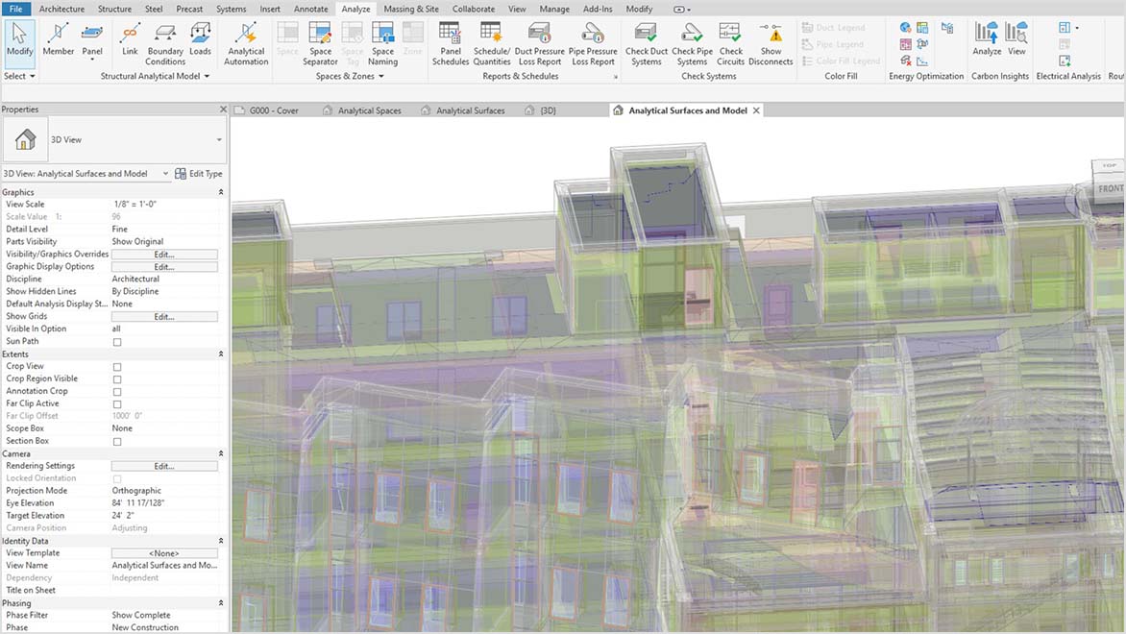Select the Loads tool
This screenshot has height=634, width=1126.
click(200, 40)
